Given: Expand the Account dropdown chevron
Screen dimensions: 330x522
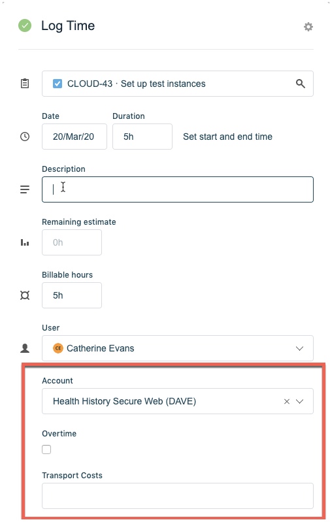Looking at the screenshot, I should coord(299,402).
